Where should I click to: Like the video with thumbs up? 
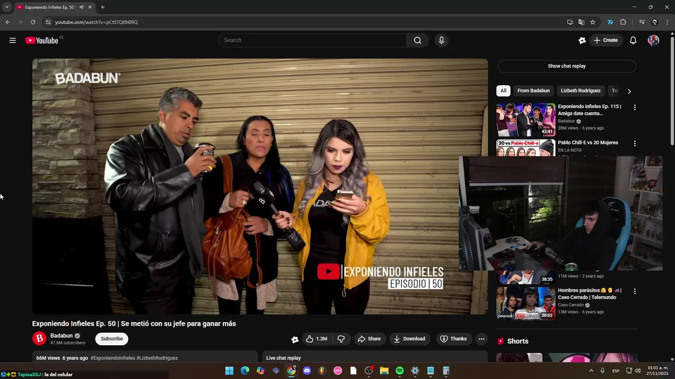click(316, 339)
